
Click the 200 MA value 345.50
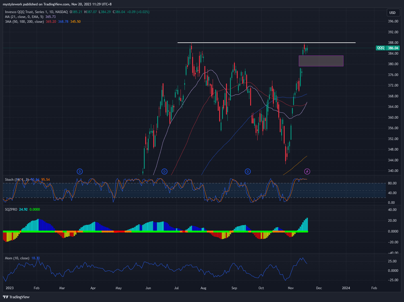tap(75, 22)
